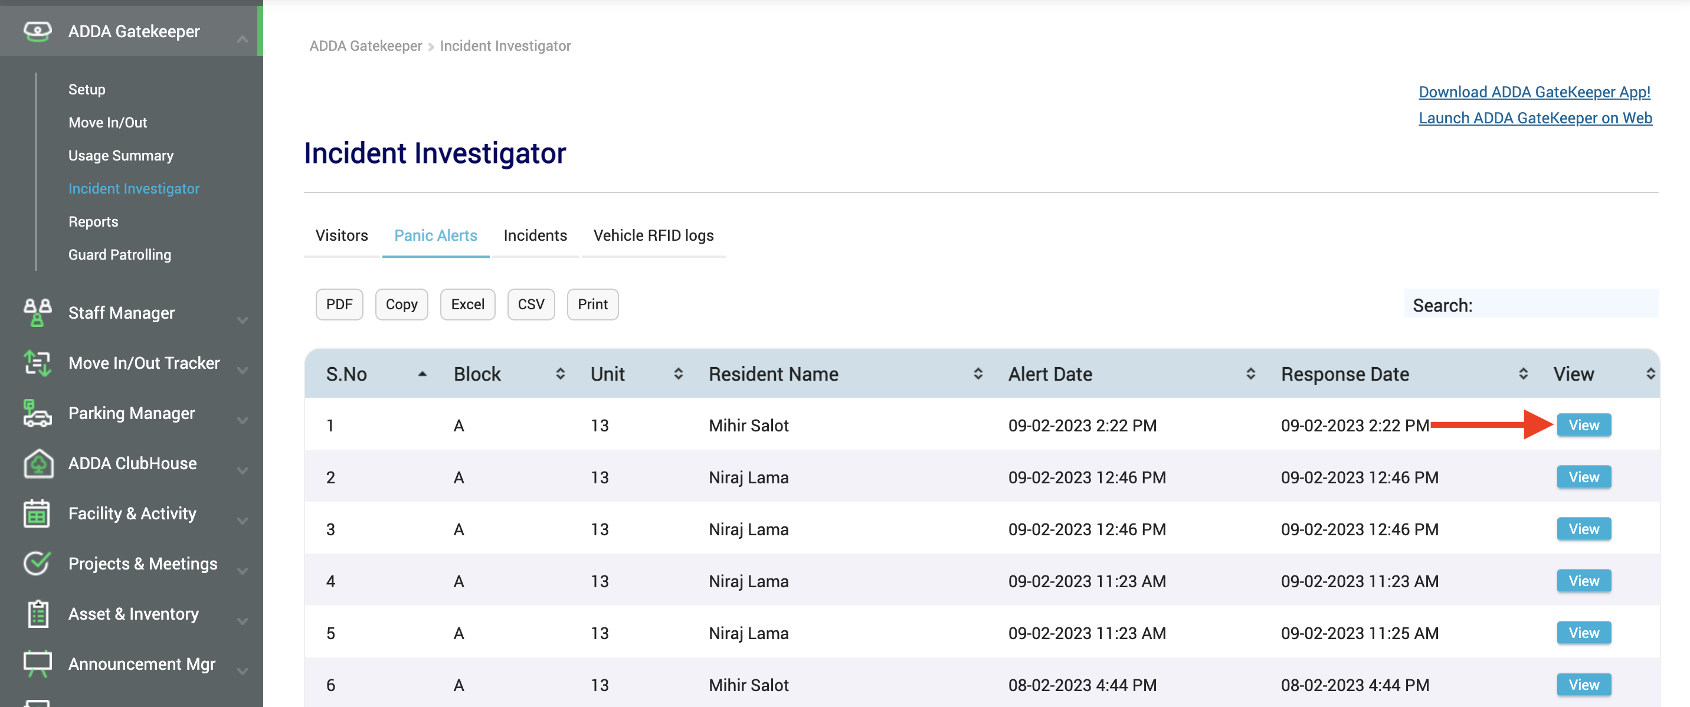Click the ADDA Gatekeeper eye icon
This screenshot has height=707, width=1690.
coord(37,31)
